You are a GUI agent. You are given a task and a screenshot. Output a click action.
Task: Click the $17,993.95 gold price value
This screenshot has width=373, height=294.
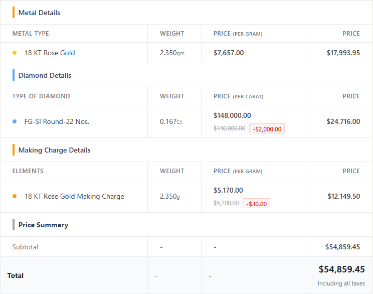[343, 53]
